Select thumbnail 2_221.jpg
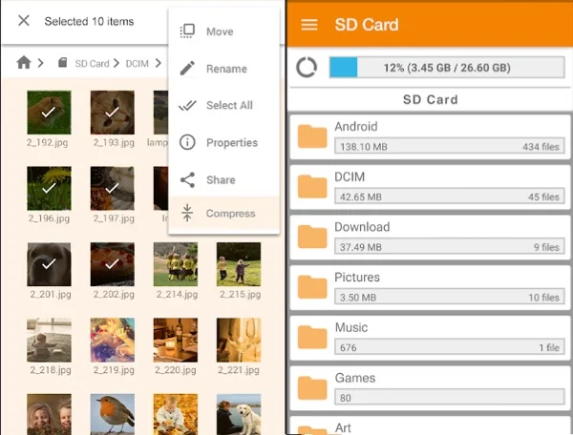Screen dimensions: 573x435 coord(239,340)
